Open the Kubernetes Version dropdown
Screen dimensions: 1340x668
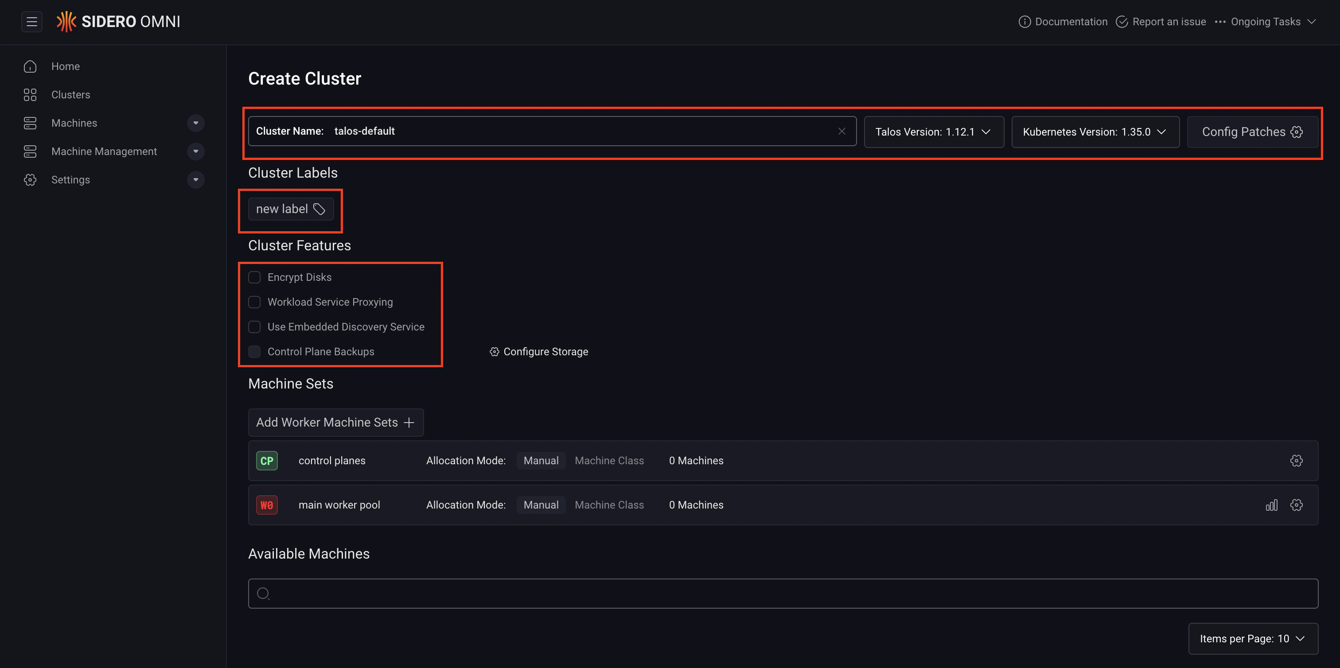[1095, 132]
